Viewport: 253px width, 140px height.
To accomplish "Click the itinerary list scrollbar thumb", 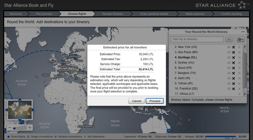I will click(x=245, y=70).
